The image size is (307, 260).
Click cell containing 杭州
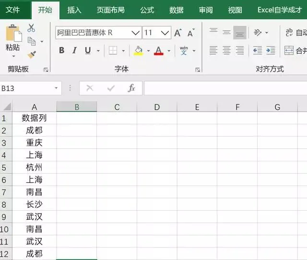pos(34,168)
